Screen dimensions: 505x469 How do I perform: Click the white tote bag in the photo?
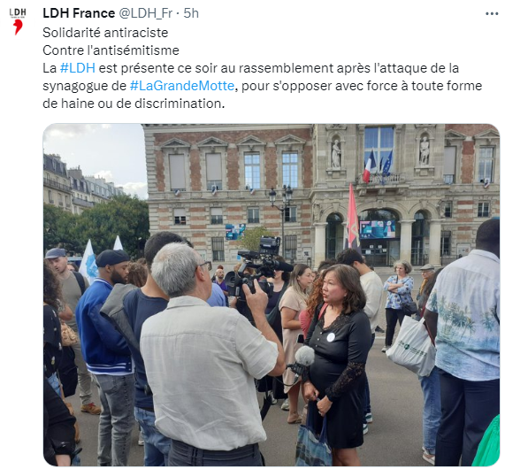tap(411, 346)
